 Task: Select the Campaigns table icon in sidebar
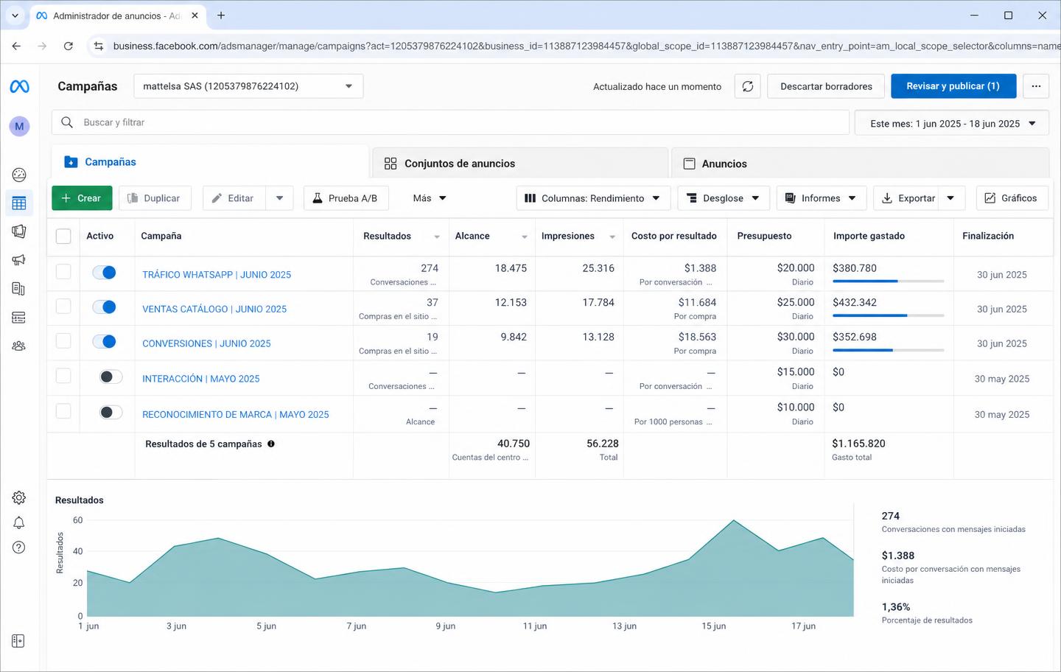pos(19,203)
